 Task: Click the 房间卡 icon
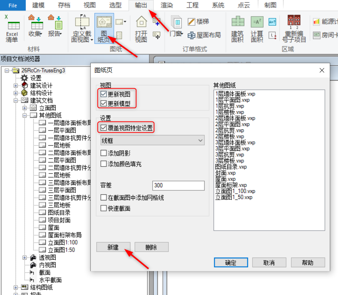(x=325, y=35)
